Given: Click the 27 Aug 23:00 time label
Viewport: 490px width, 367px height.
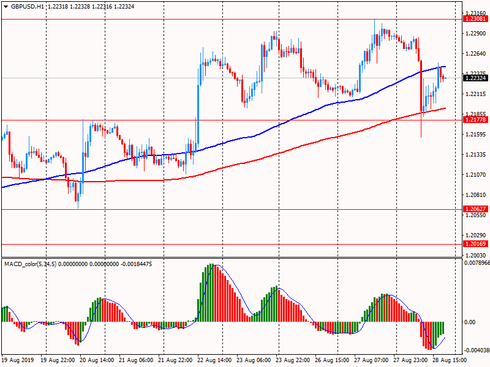Looking at the screenshot, I should tap(410, 360).
